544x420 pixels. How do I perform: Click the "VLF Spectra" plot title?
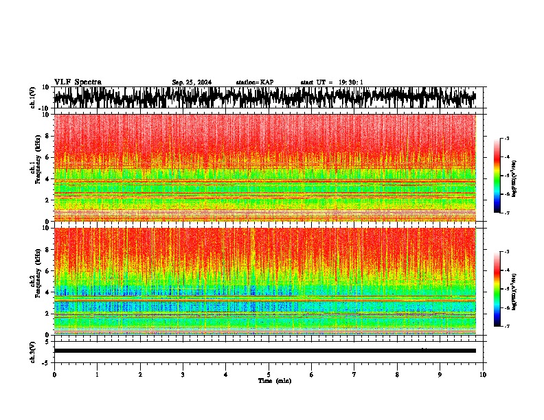click(x=78, y=82)
